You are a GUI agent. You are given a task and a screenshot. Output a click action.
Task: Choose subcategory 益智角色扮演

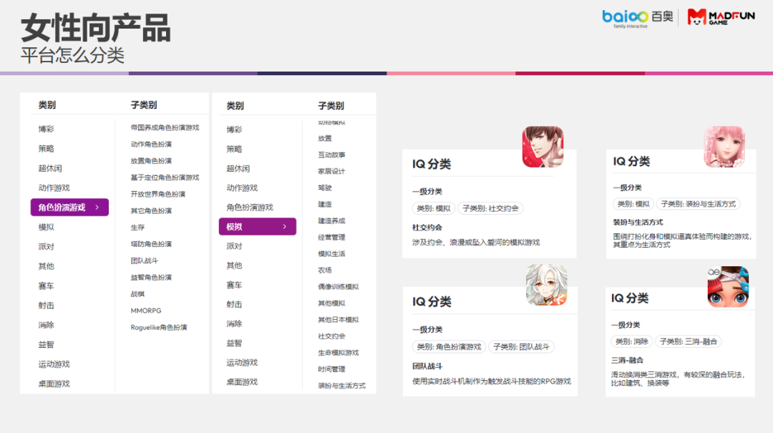click(151, 278)
